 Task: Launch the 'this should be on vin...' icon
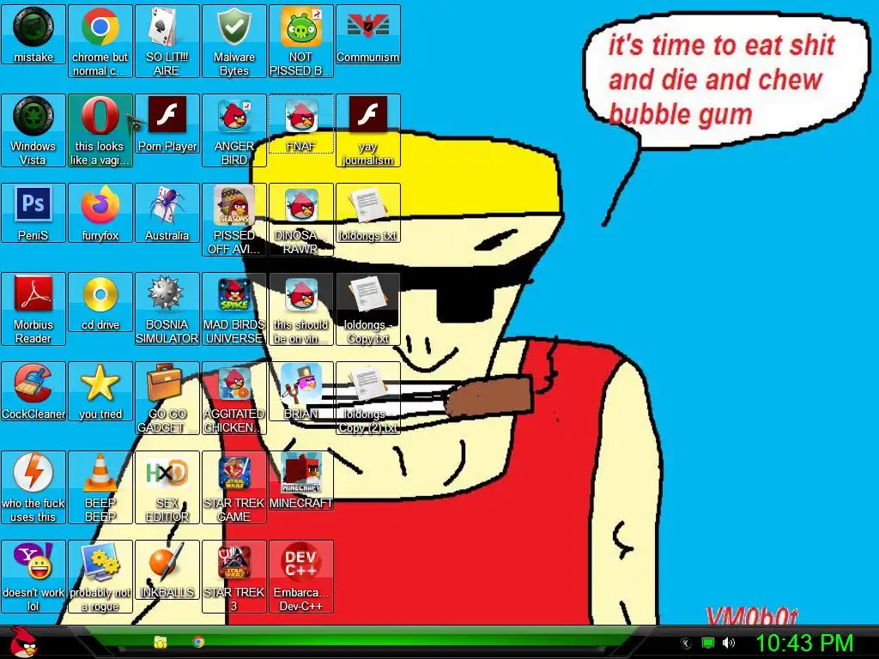[301, 308]
